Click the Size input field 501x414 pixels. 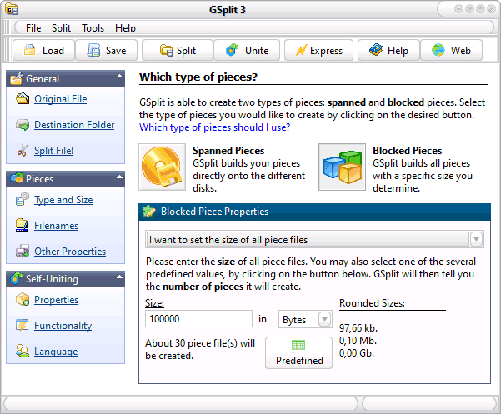pyautogui.click(x=198, y=318)
